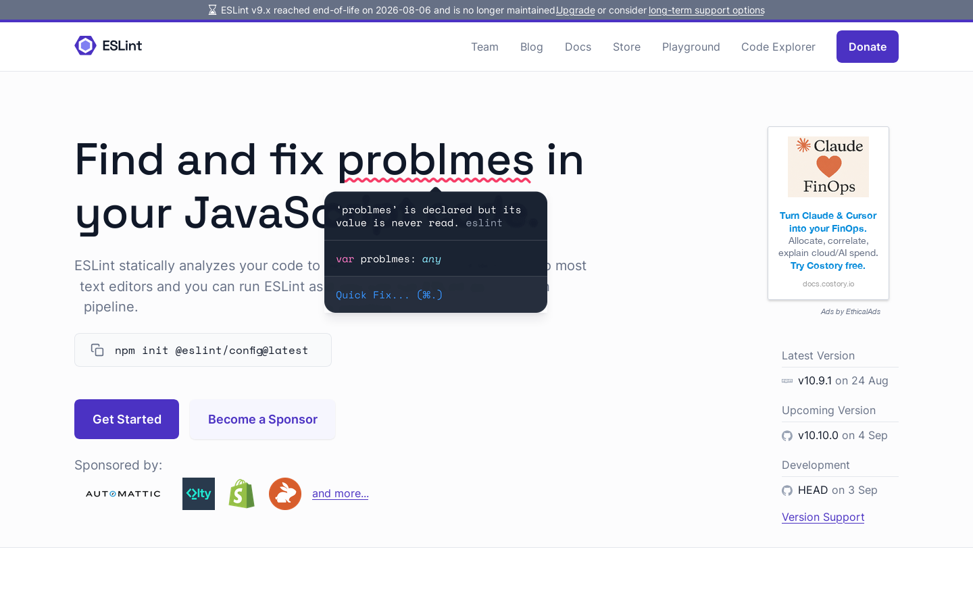Screen dimensions: 973x608
Task: Open the orange rabbit sponsor logo
Action: (x=285, y=494)
